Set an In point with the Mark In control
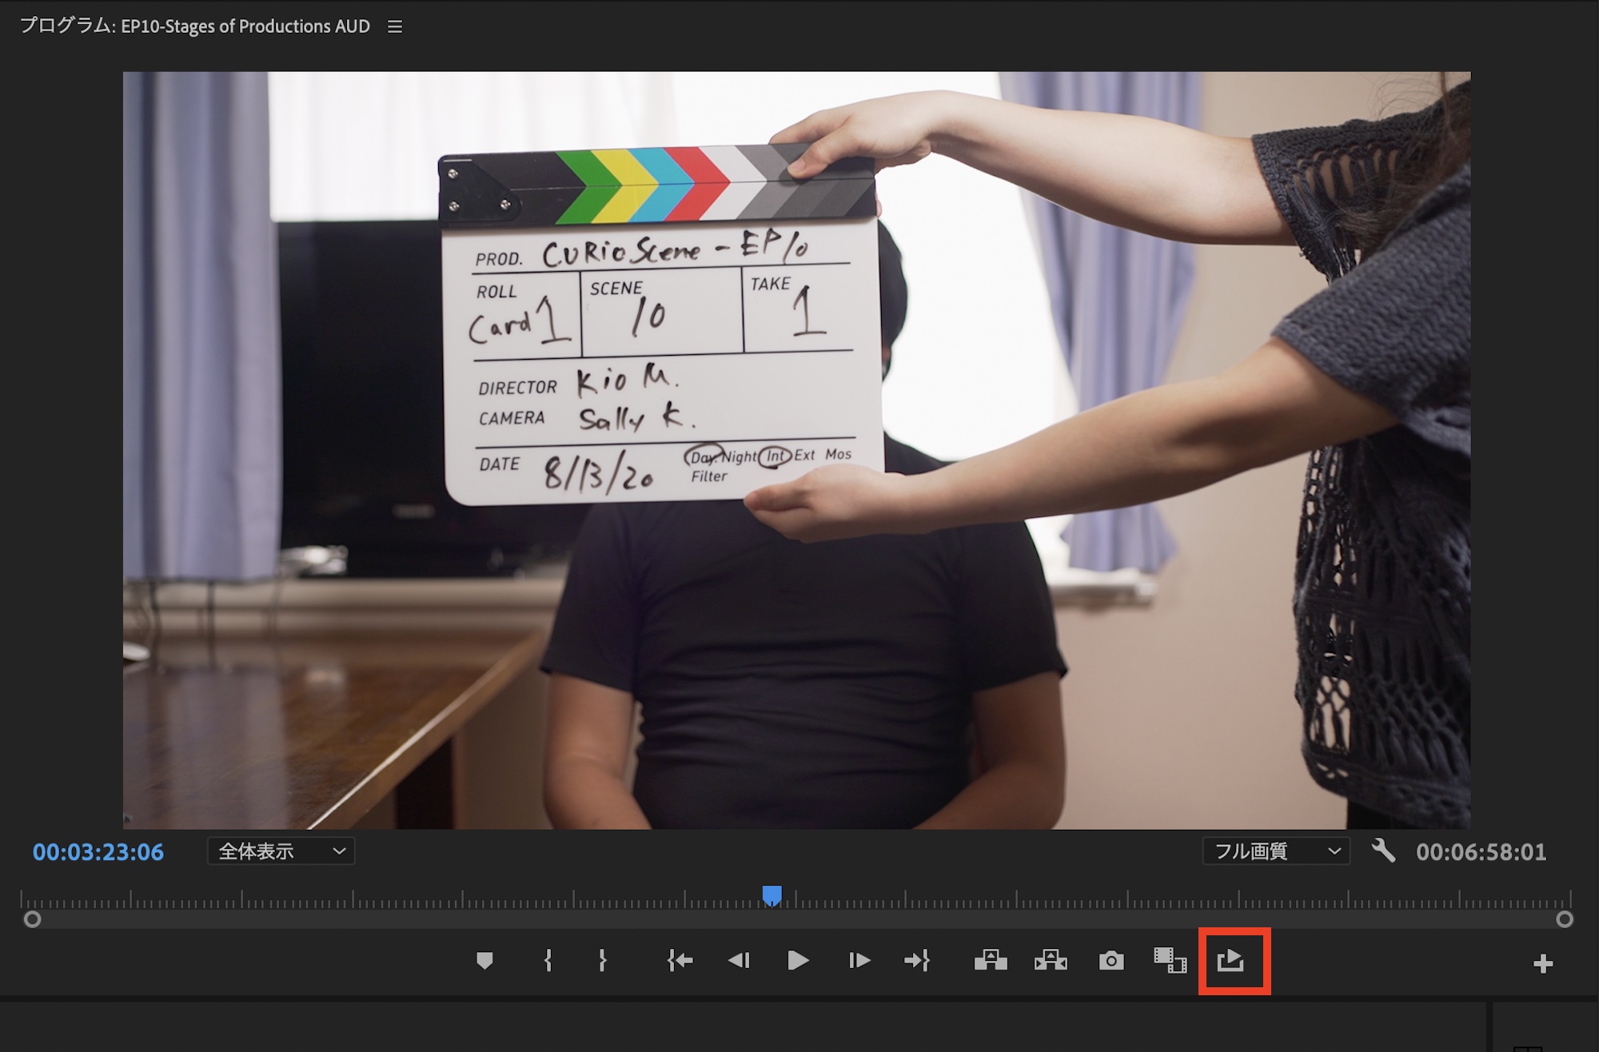 pyautogui.click(x=548, y=961)
